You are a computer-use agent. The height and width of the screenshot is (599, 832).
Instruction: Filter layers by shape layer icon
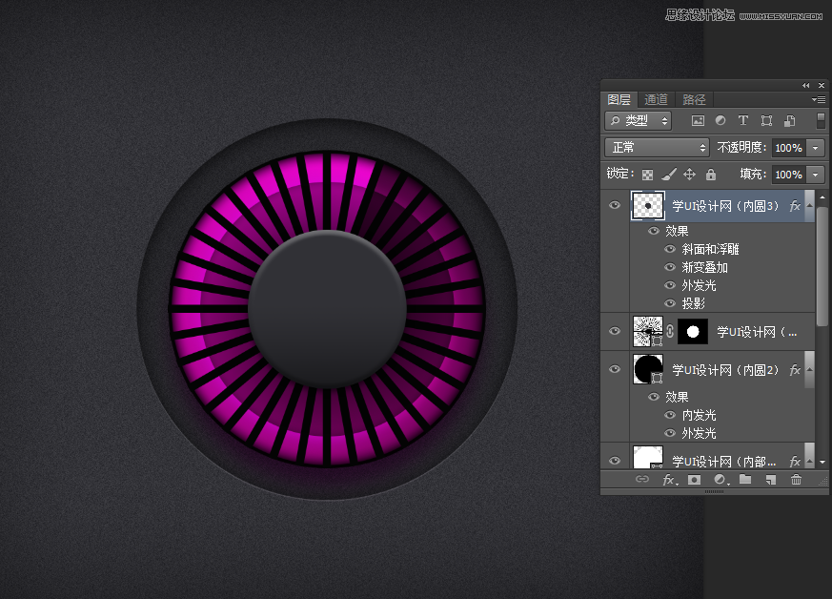(766, 120)
